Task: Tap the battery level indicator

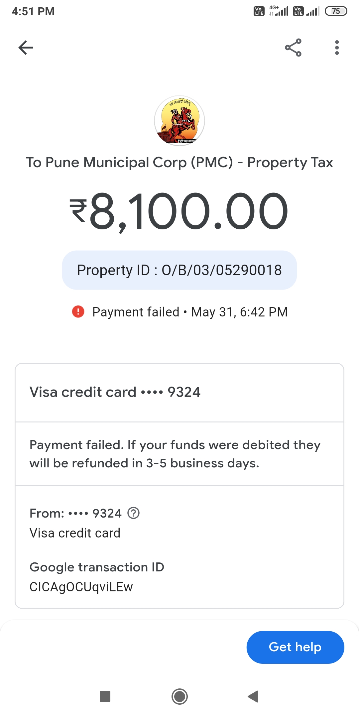Action: 336,11
